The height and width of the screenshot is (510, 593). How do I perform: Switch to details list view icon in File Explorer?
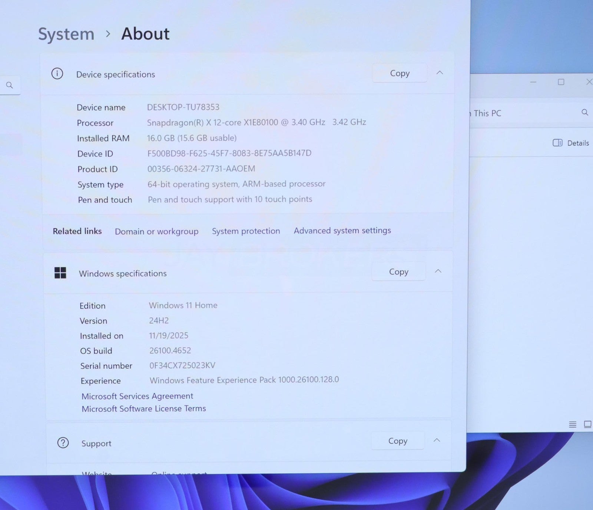(573, 424)
